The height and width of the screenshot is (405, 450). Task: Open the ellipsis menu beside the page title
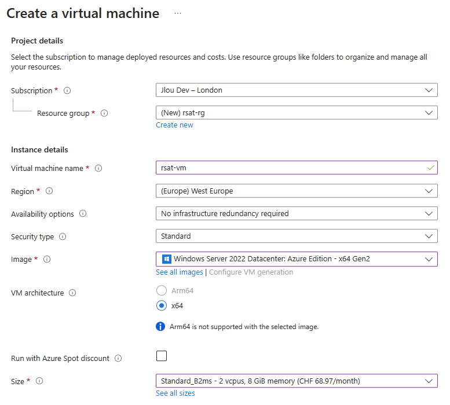178,13
